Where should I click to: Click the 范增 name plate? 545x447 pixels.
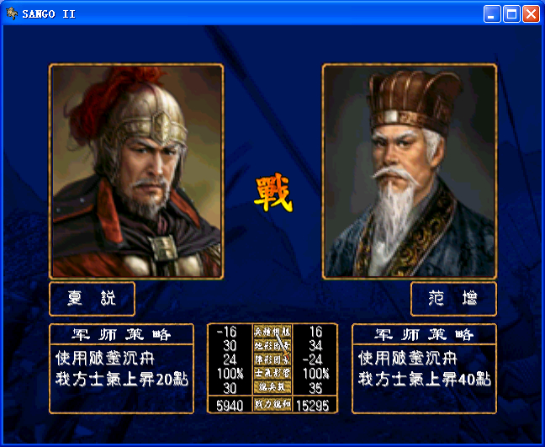point(453,299)
